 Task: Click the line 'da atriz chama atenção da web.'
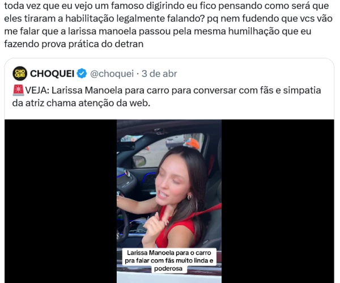tap(81, 103)
